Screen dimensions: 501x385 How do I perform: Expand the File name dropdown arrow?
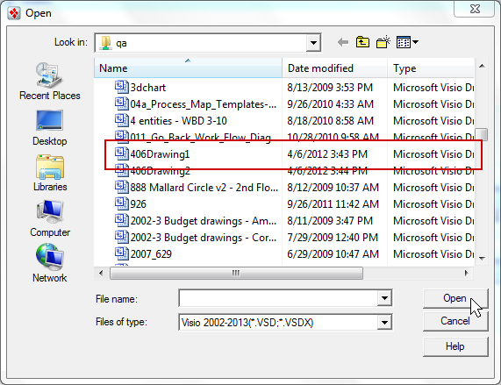[x=384, y=298]
